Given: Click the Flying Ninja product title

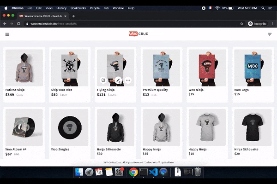Looking at the screenshot, I should click(106, 90).
